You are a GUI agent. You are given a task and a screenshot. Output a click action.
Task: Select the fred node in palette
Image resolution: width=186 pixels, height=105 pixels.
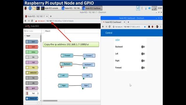click(x=32, y=93)
